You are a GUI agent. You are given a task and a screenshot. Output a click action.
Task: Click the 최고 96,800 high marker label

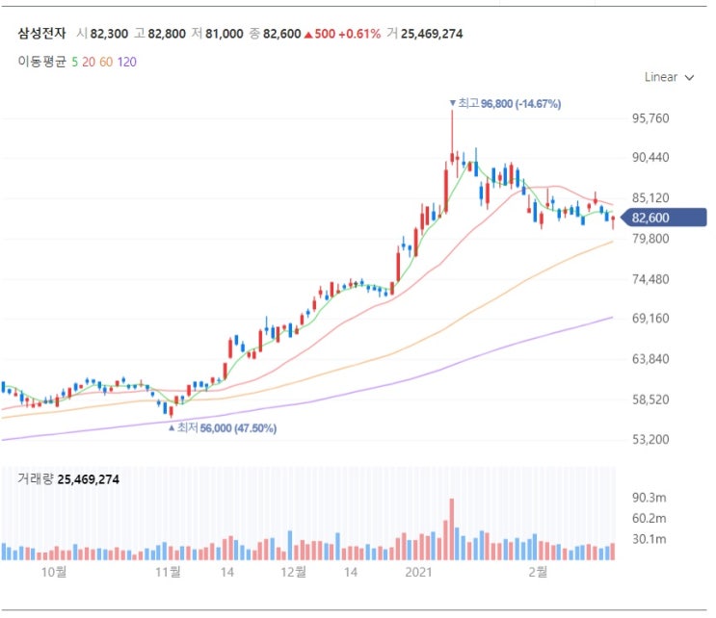tap(505, 104)
